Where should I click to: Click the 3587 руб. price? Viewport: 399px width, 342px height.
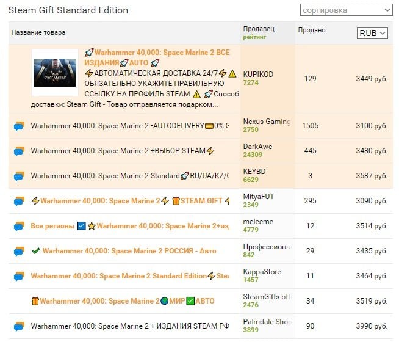coord(372,176)
